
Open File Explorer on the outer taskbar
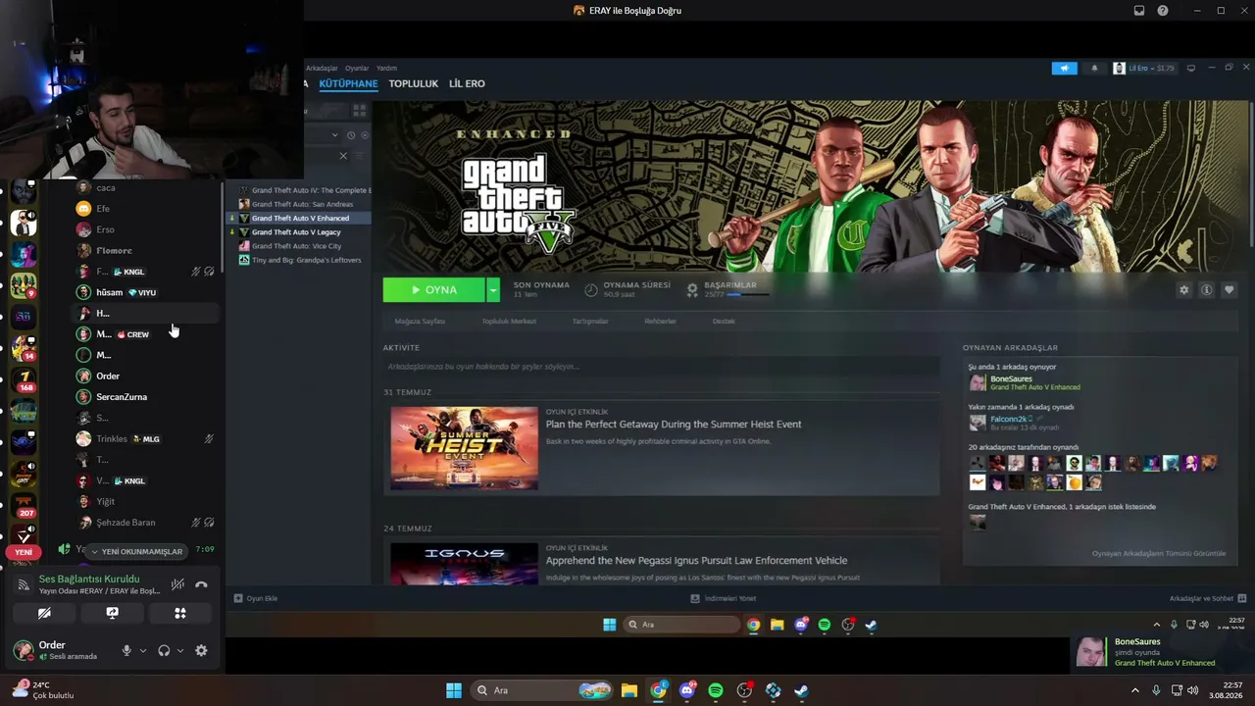click(x=629, y=690)
